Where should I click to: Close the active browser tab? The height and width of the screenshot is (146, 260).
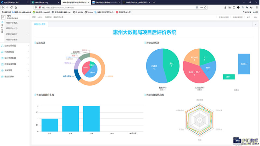coord(89,2)
